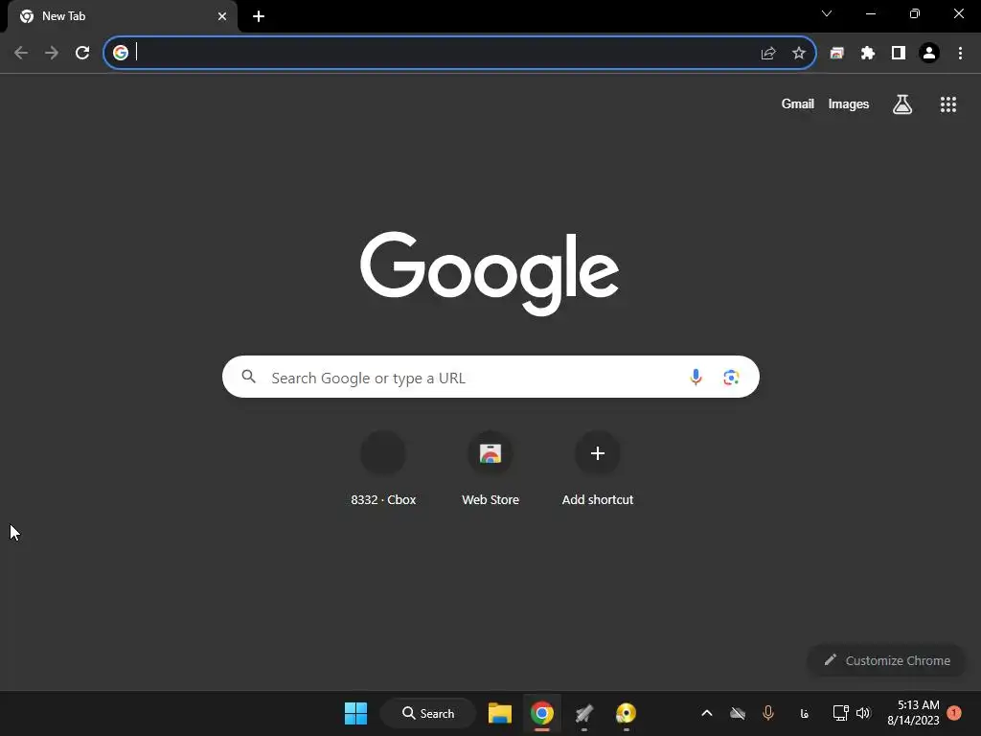Open the 8332 · Cbox shortcut
The height and width of the screenshot is (736, 981).
383,469
